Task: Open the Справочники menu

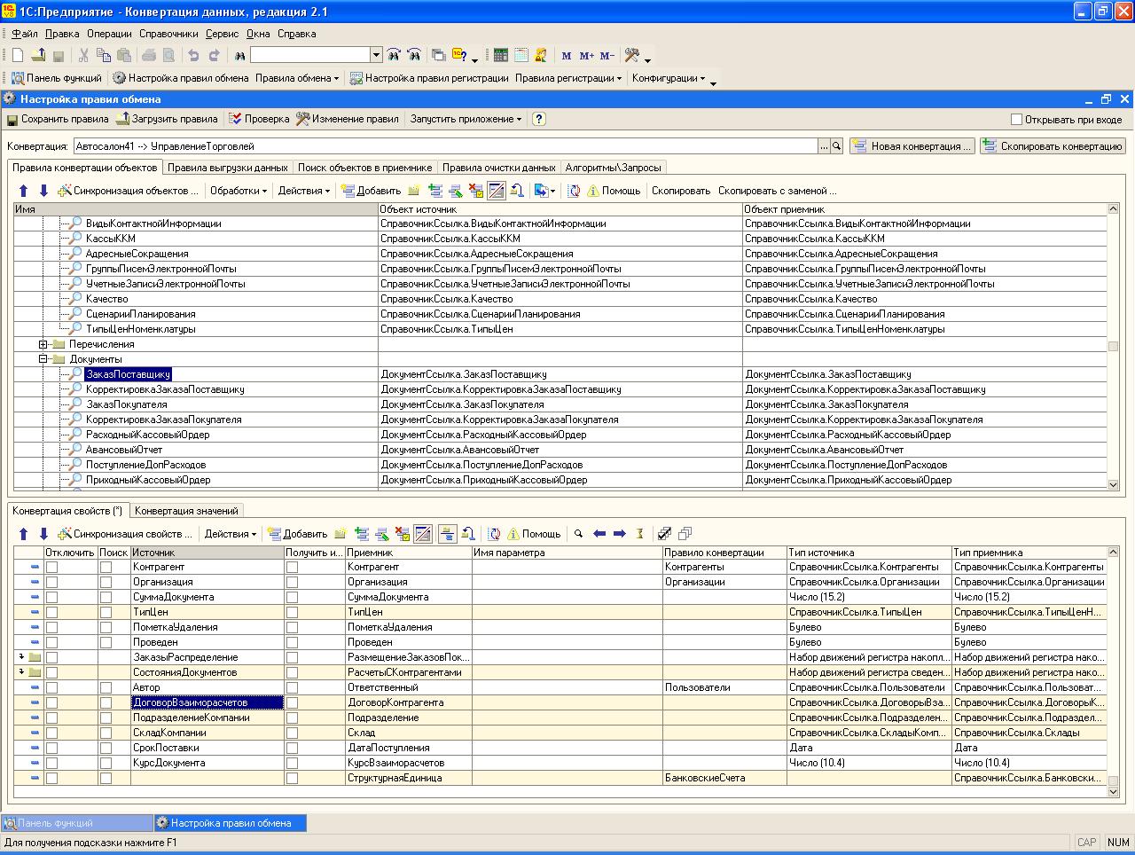Action: click(x=168, y=34)
